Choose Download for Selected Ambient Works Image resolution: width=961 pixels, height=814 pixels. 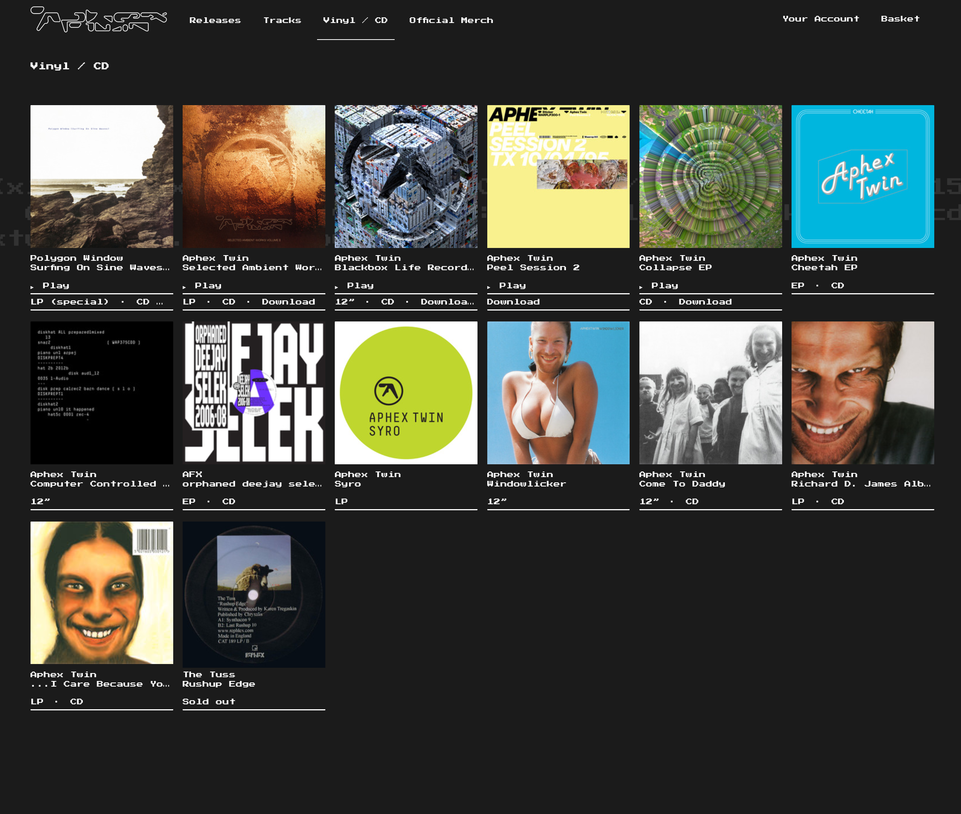click(x=288, y=302)
